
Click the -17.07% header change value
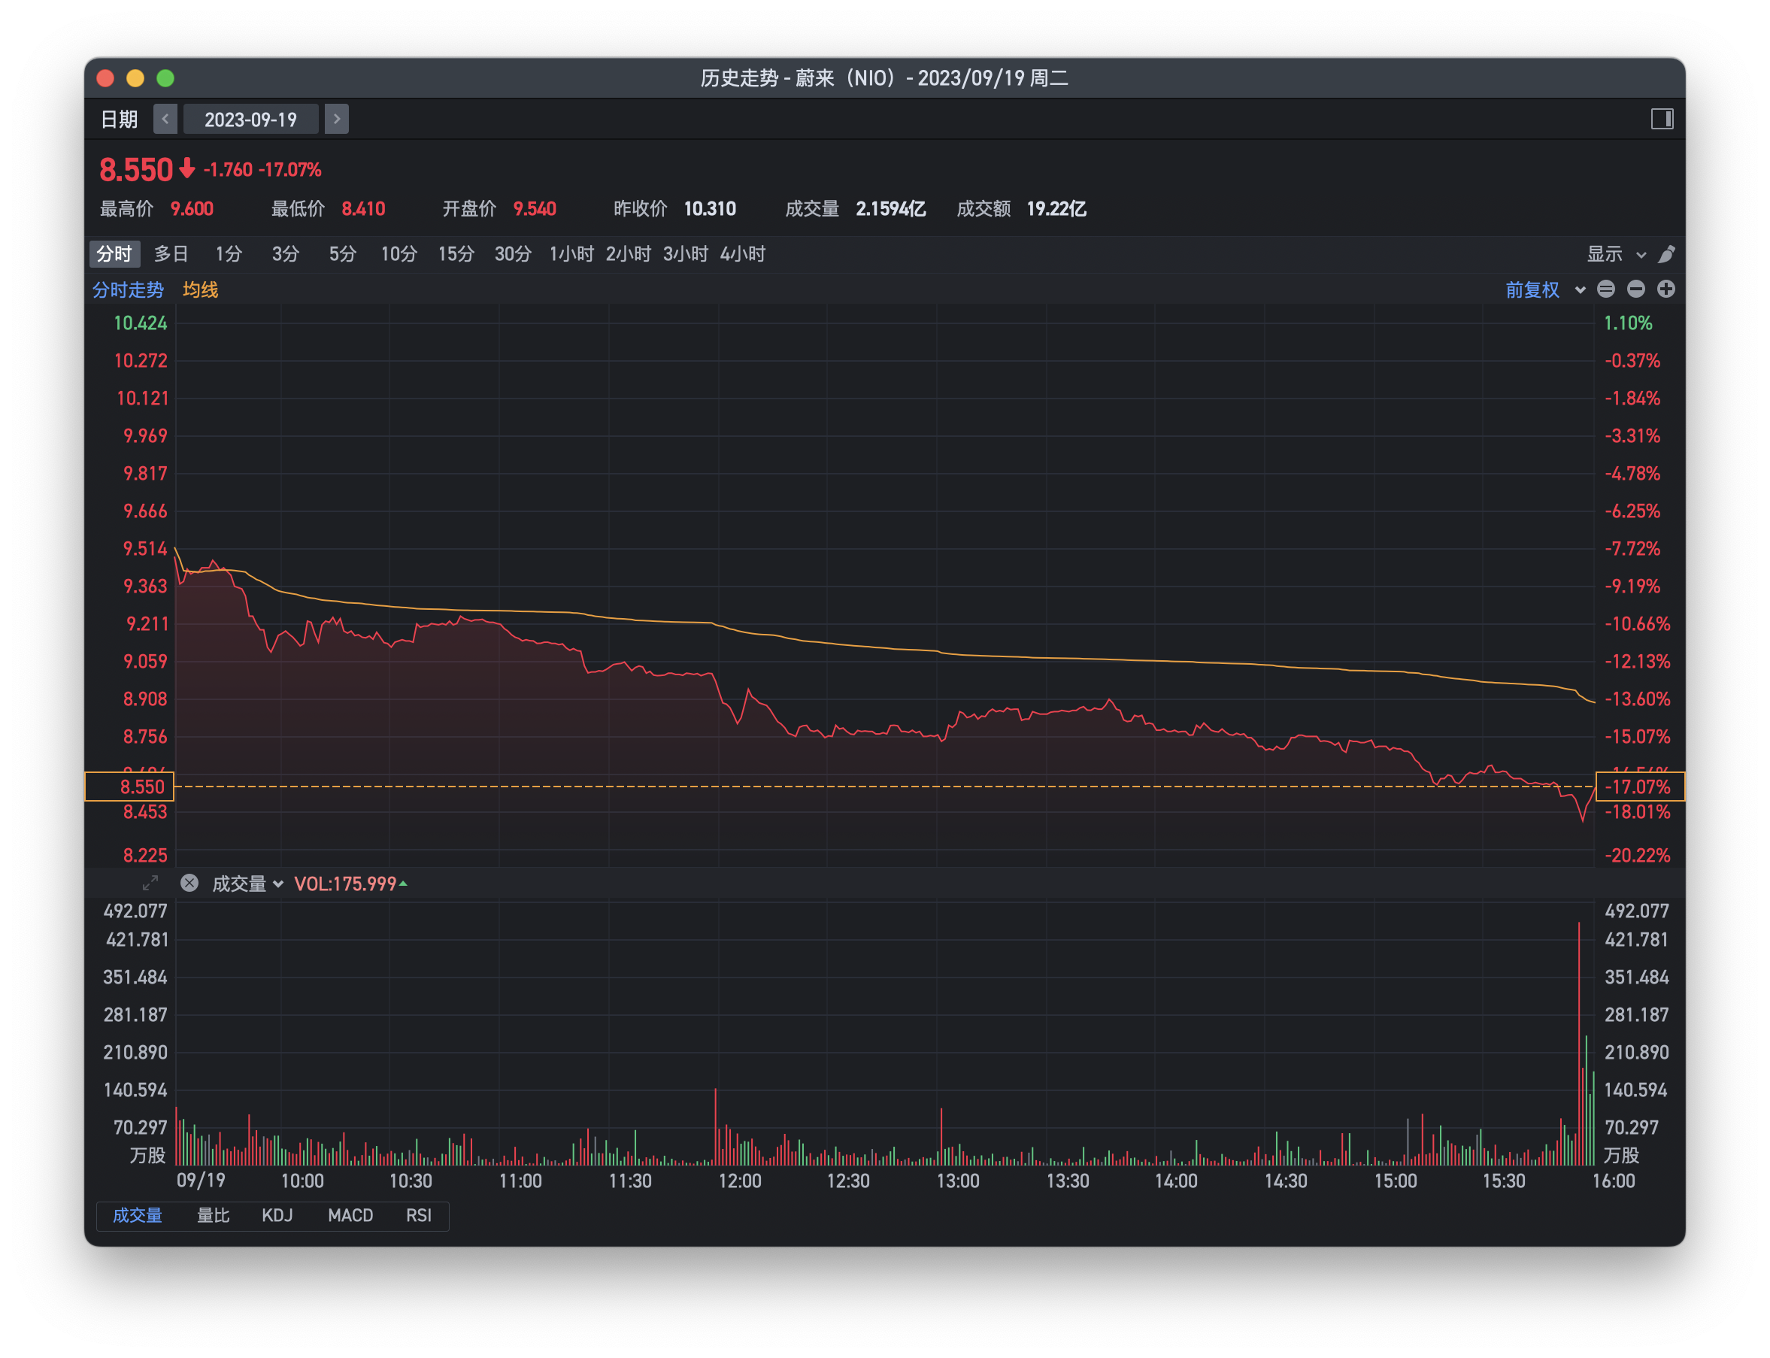click(289, 170)
